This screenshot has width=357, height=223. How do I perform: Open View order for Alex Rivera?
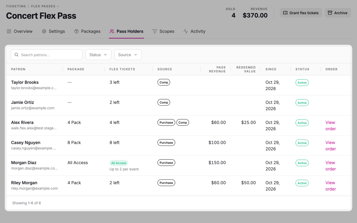coord(331,125)
